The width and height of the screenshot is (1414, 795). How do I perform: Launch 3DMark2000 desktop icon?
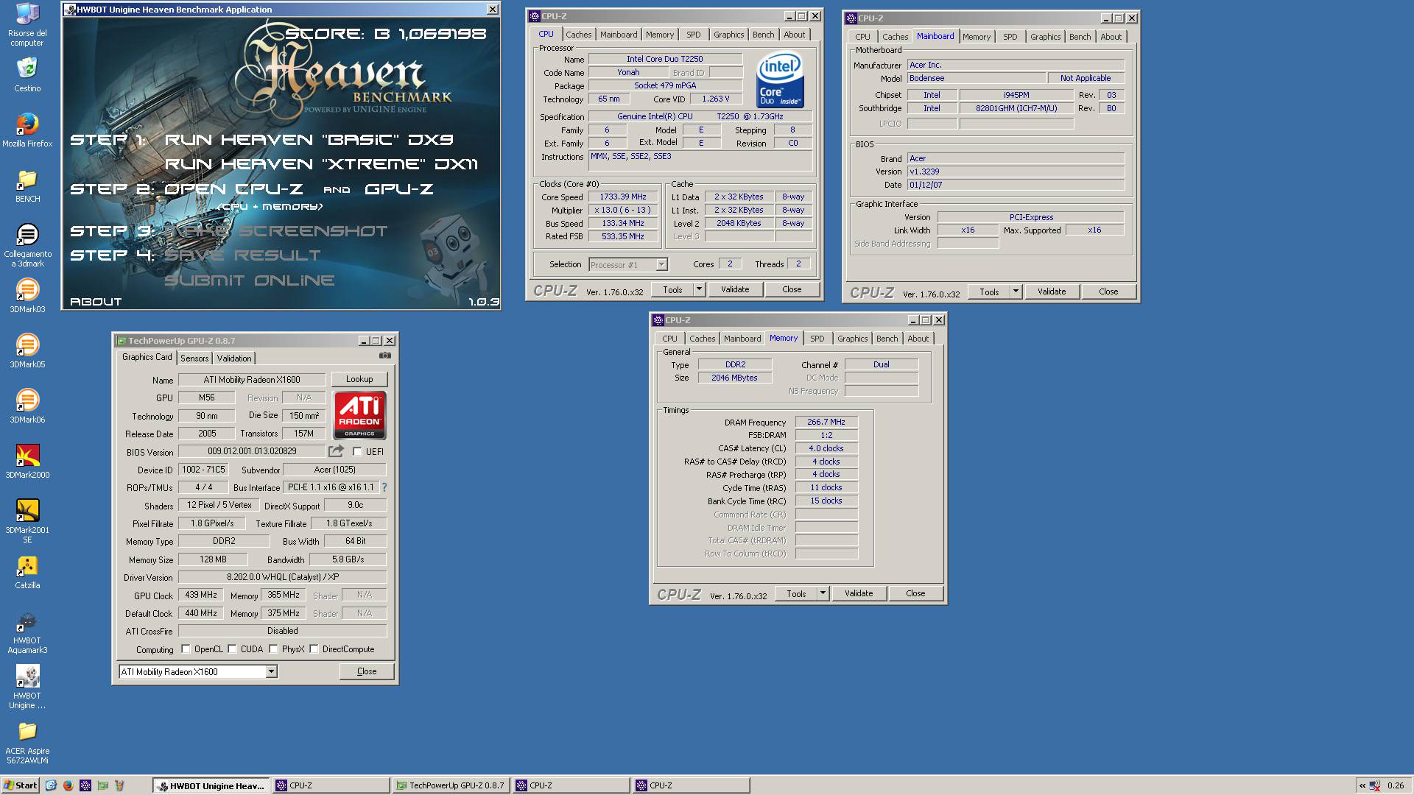click(27, 462)
